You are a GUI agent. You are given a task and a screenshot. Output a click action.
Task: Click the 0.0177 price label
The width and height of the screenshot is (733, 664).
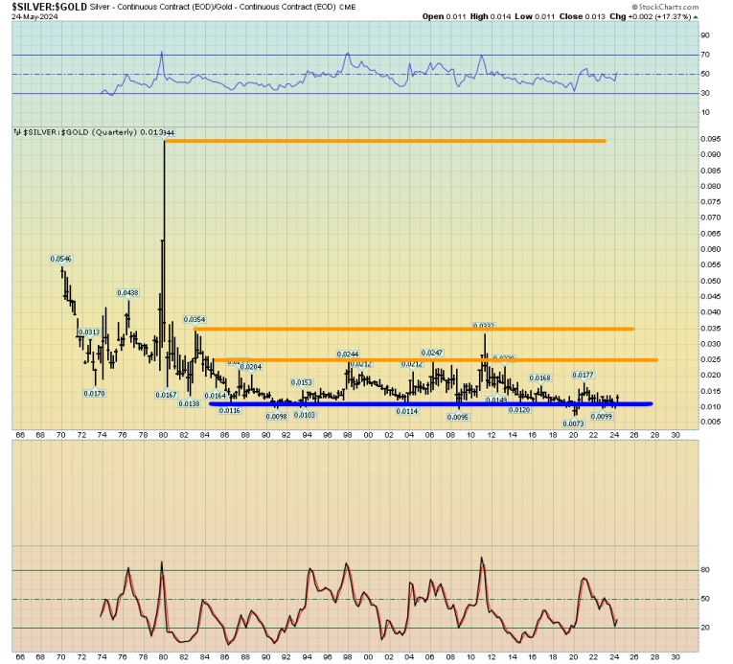point(584,375)
